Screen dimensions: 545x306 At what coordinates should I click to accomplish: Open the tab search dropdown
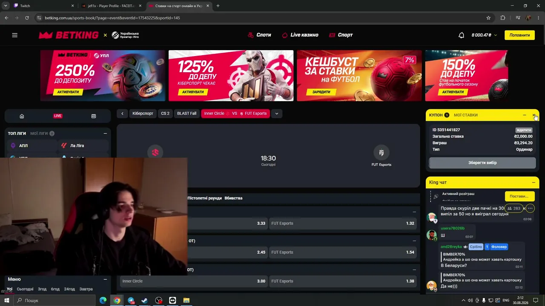click(x=6, y=6)
